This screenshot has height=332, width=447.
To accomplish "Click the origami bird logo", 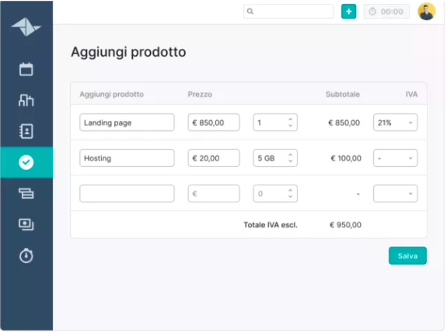I will click(26, 27).
